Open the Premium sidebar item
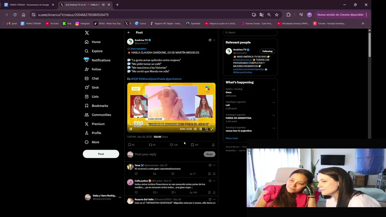Viewport: 386px width, 217px height. coord(95,124)
